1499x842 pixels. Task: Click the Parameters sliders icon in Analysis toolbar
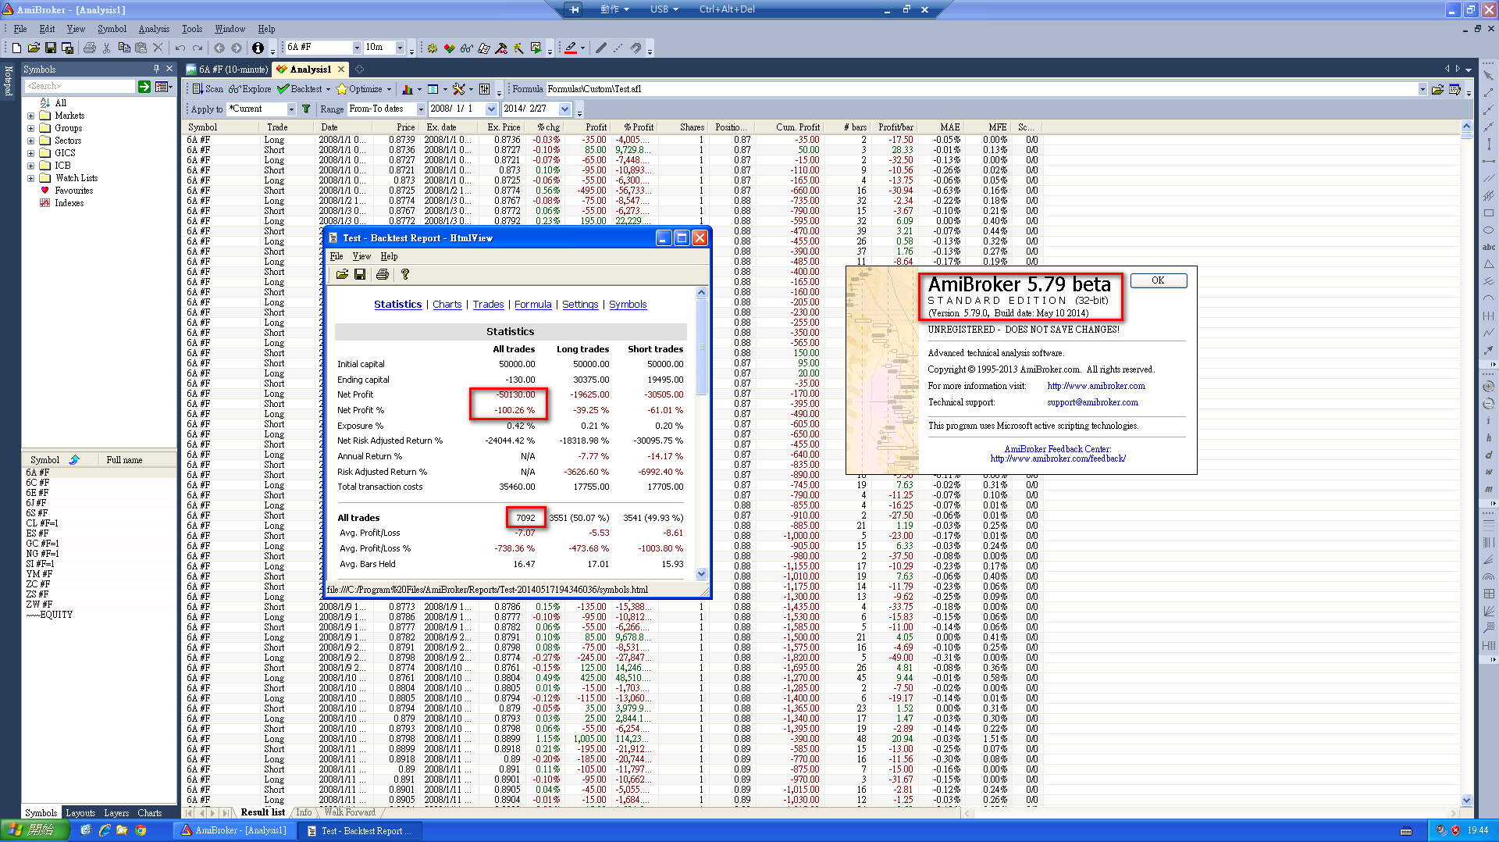coord(484,89)
